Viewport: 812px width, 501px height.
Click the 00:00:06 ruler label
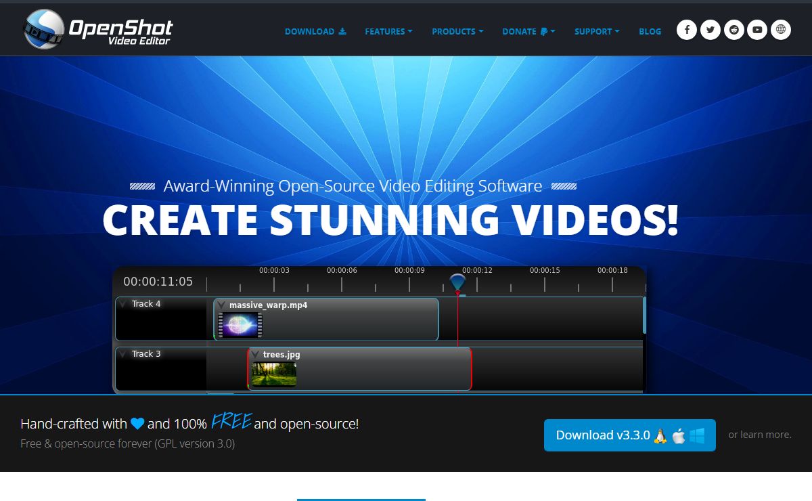tap(342, 270)
